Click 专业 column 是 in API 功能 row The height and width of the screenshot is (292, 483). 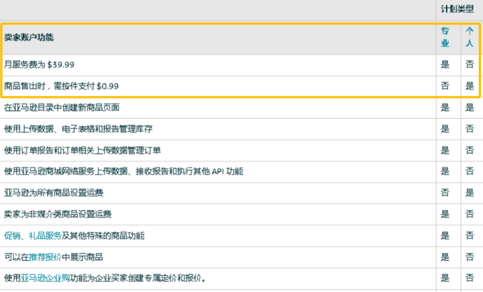coord(445,171)
